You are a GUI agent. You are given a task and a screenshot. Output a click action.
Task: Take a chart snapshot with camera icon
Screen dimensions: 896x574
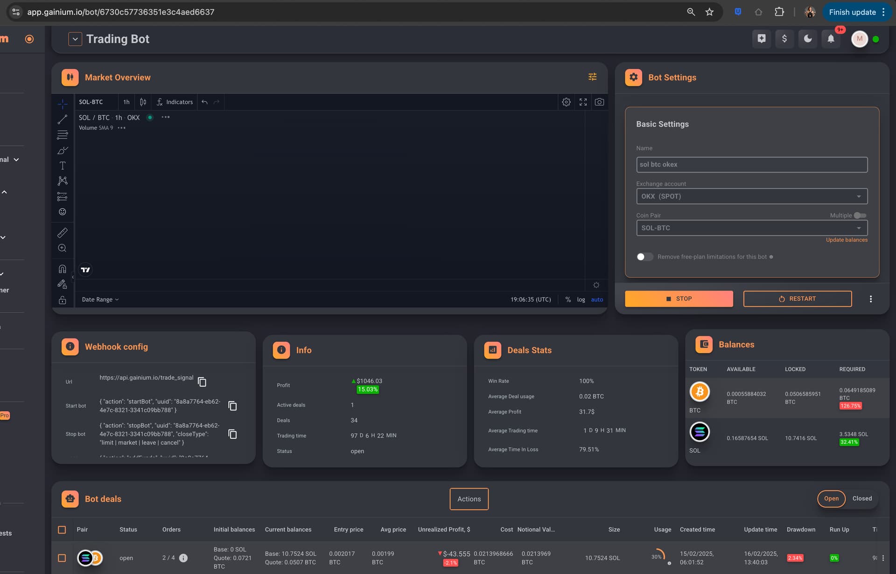[600, 102]
